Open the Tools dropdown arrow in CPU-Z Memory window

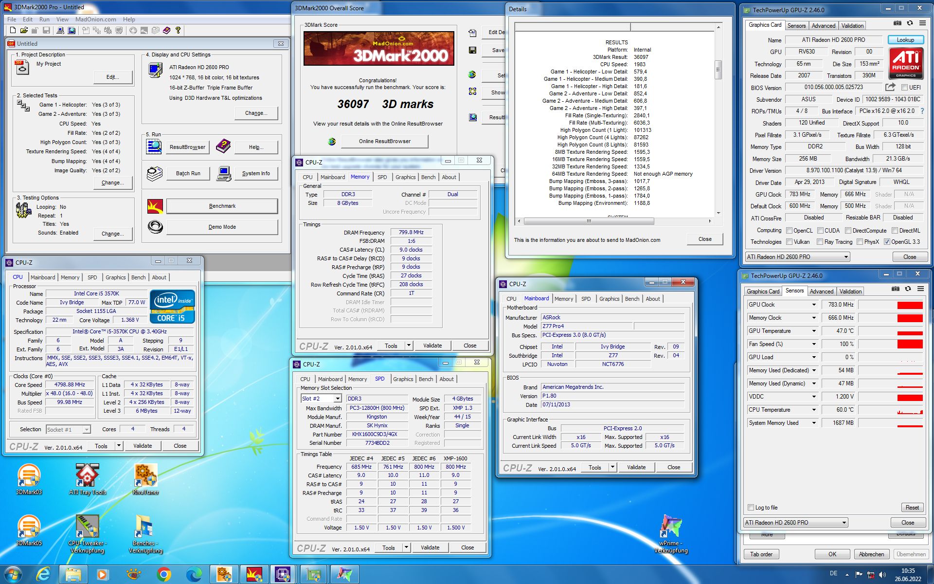tap(409, 346)
